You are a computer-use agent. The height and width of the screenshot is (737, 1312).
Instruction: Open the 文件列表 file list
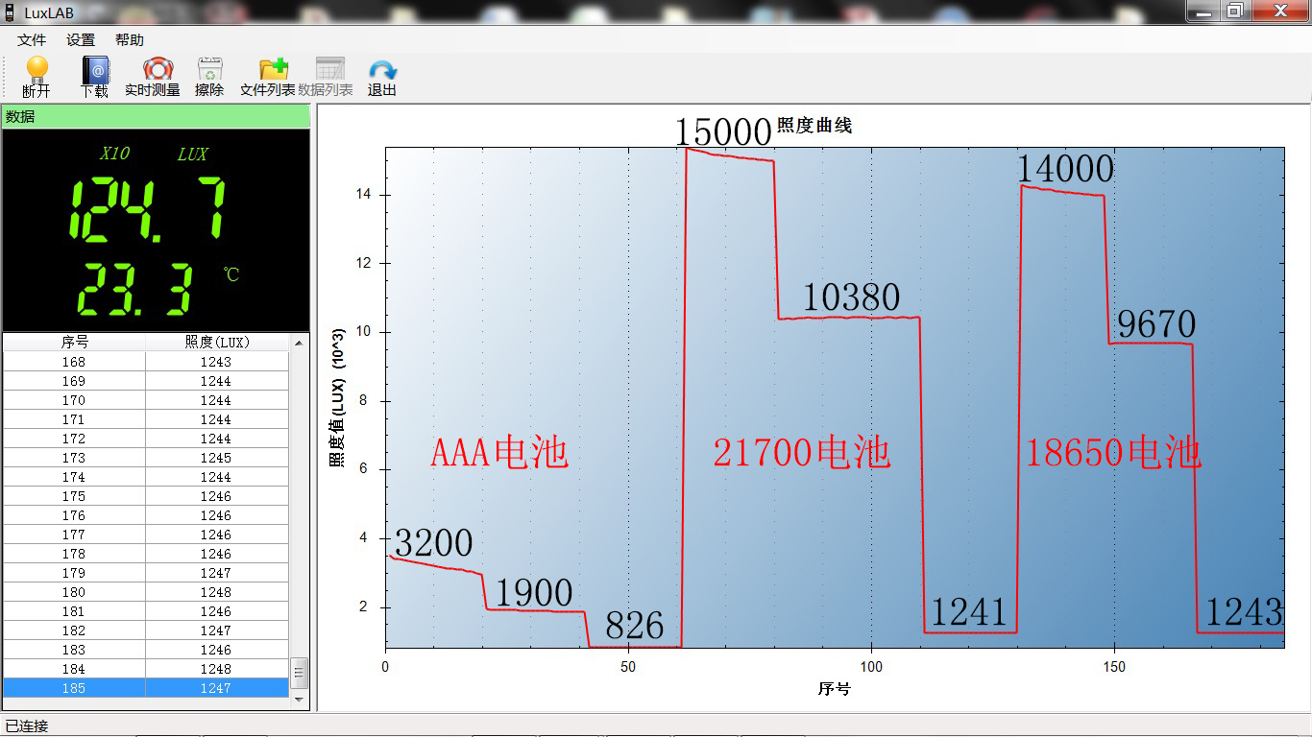point(273,70)
